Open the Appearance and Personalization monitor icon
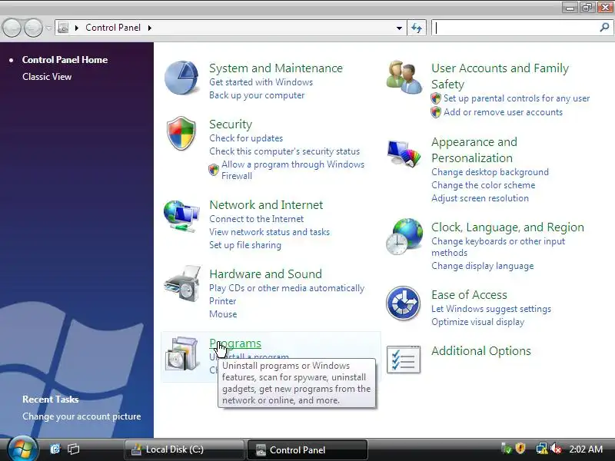 coord(404,154)
